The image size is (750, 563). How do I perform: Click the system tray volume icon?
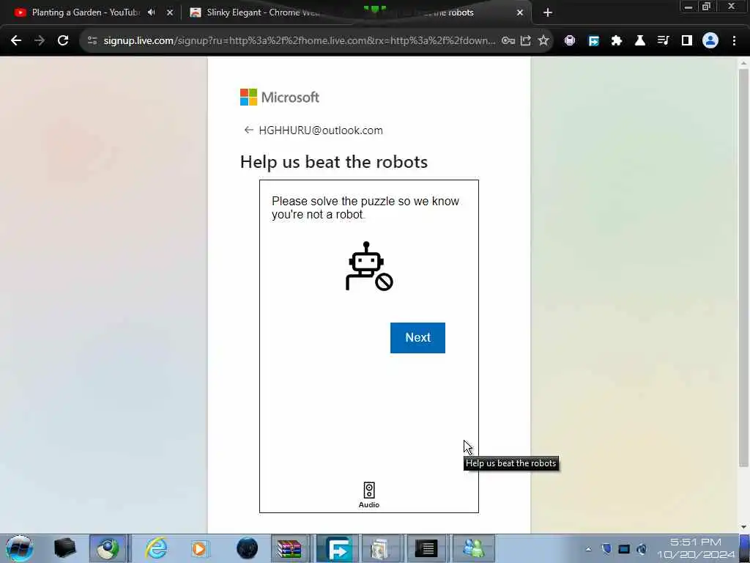(x=642, y=549)
